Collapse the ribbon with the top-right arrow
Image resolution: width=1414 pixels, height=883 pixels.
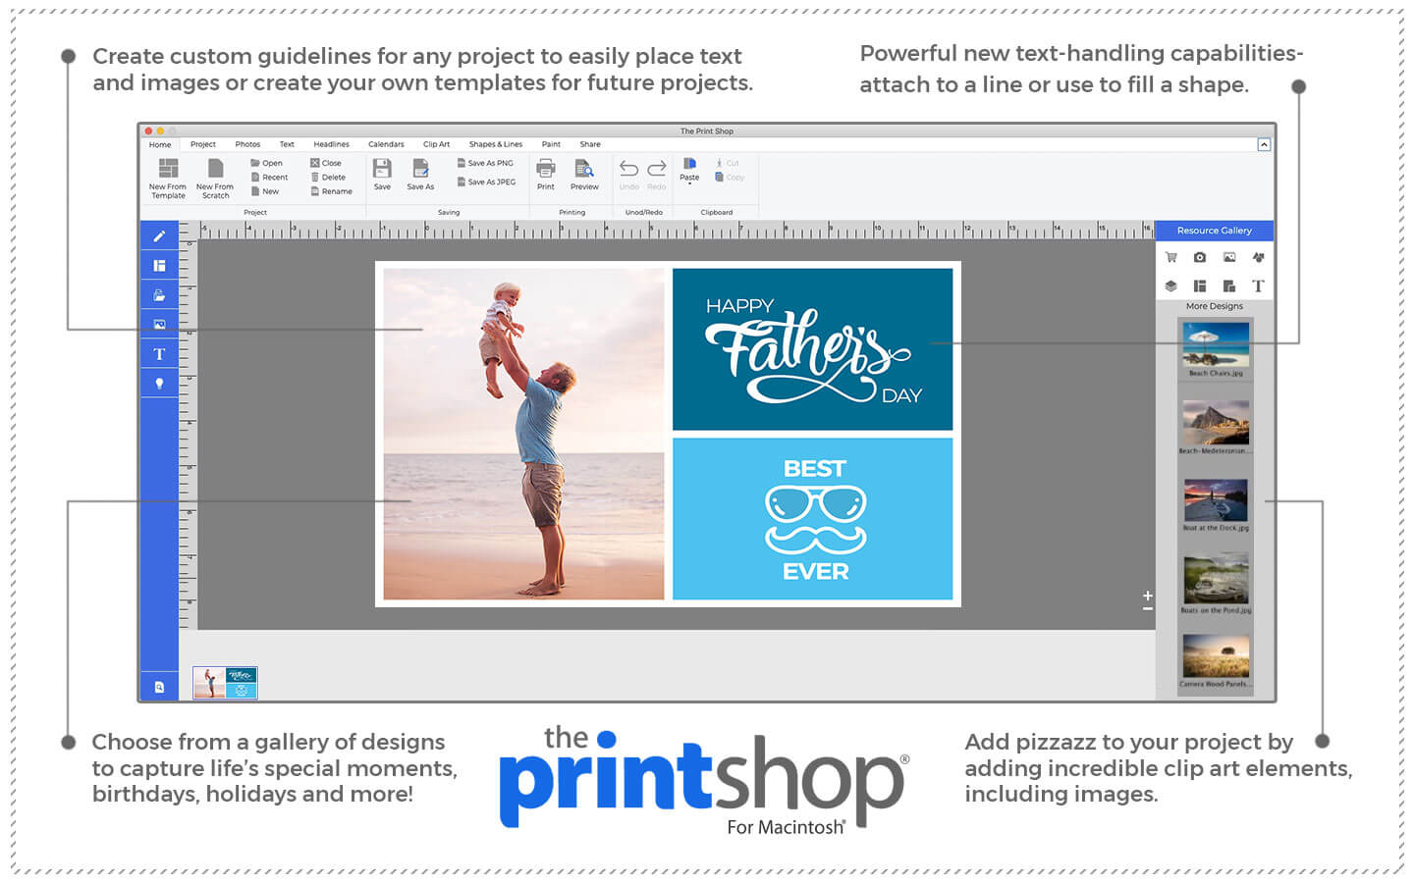[1264, 144]
